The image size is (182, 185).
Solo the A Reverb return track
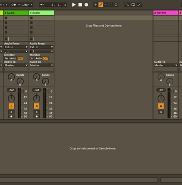(161, 112)
